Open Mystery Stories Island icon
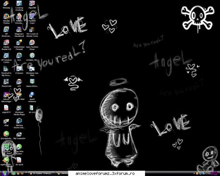The width and height of the screenshot is (220, 176). click(x=19, y=123)
